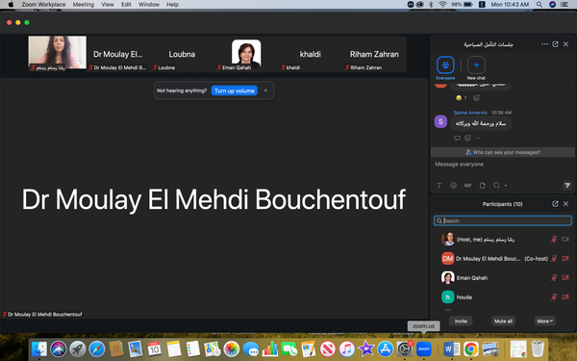Open more actions for Salma's message
This screenshot has width=577, height=361.
point(478,138)
